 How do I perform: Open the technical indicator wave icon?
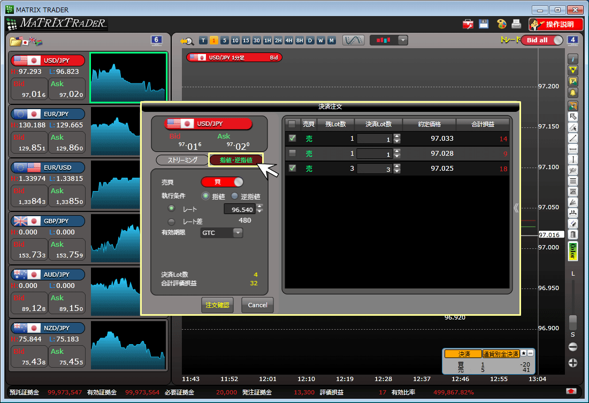354,40
